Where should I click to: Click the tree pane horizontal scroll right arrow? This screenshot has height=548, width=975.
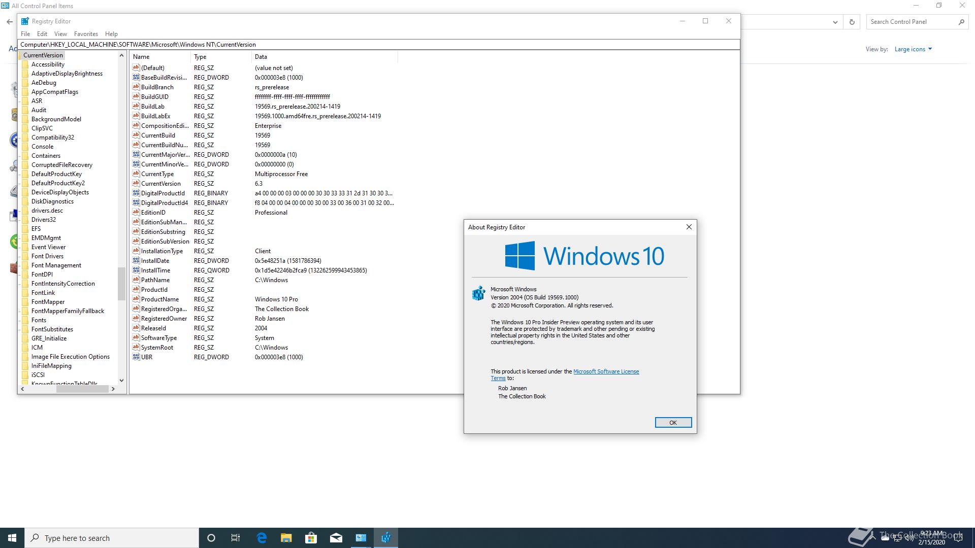click(113, 389)
